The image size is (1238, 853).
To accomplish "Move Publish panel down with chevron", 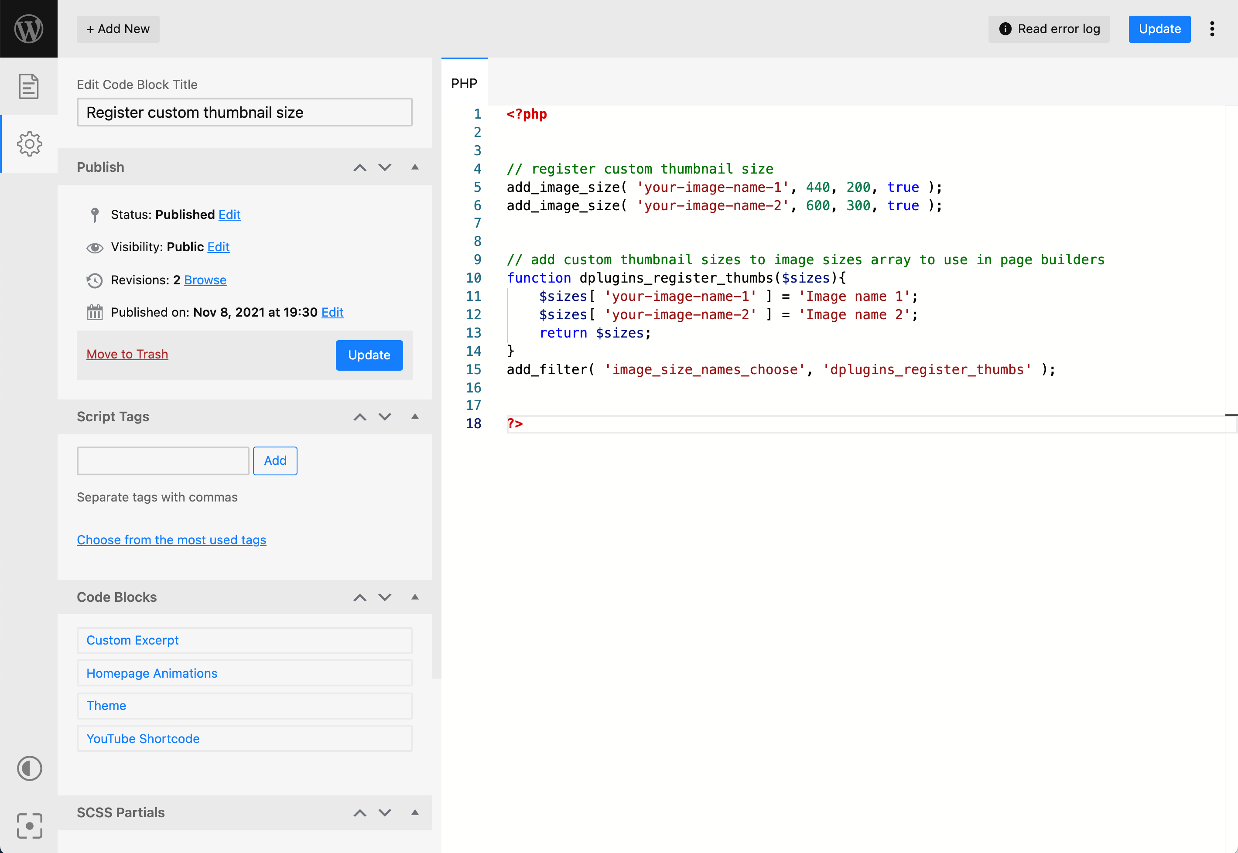I will point(385,167).
